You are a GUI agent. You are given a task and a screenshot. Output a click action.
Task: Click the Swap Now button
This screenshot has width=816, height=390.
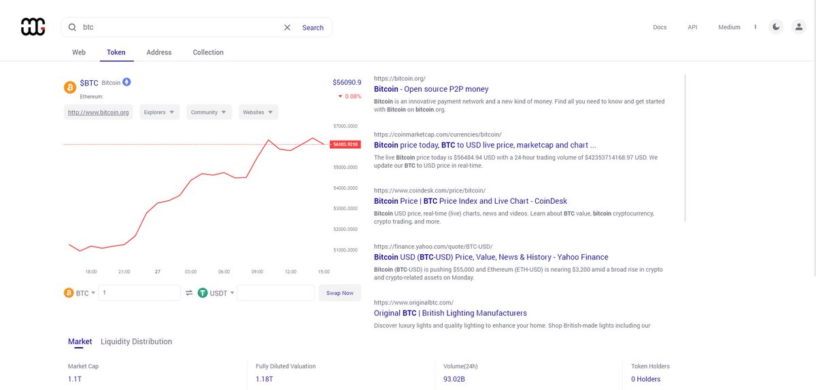pyautogui.click(x=340, y=293)
